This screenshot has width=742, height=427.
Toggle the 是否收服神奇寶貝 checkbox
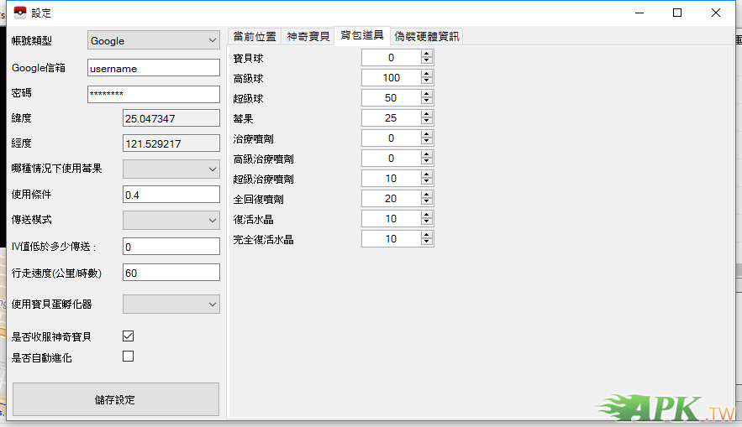[x=129, y=336]
